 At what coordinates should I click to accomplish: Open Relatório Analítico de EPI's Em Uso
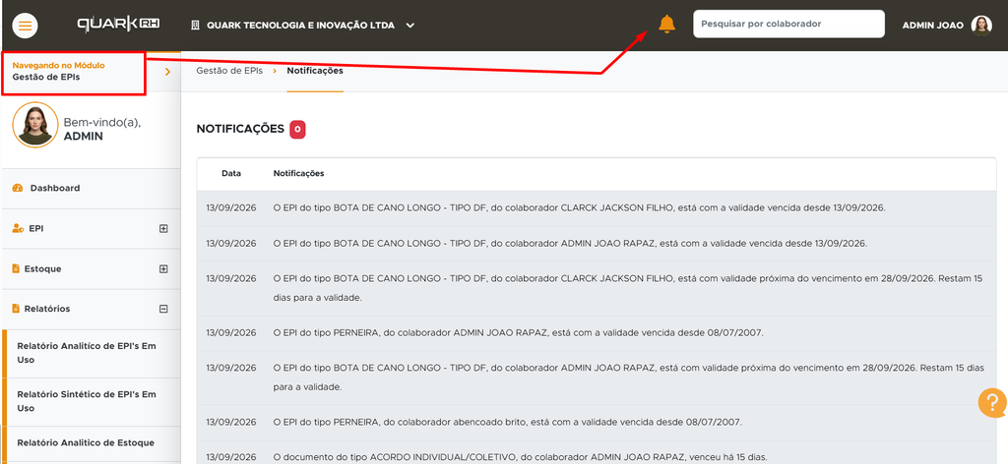point(92,353)
